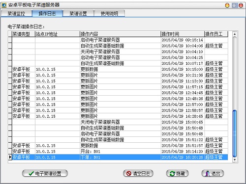The height and width of the screenshot is (184, 246).
Task: Click the 操作时间 column header
Action: [183, 34]
